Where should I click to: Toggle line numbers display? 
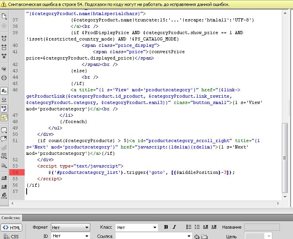(x=4, y=91)
